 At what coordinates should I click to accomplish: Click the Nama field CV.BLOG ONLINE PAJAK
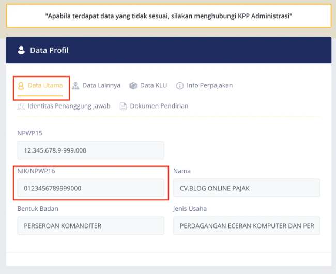247,188
